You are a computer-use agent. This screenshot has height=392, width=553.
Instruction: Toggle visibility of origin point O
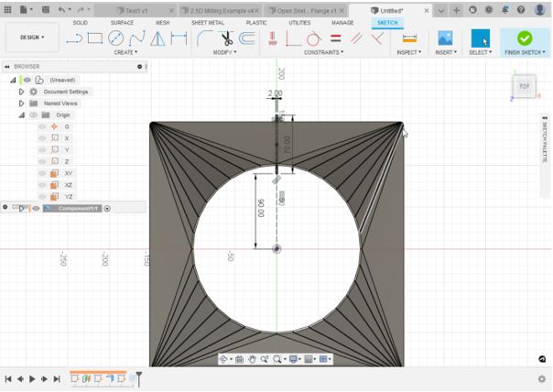pos(42,126)
